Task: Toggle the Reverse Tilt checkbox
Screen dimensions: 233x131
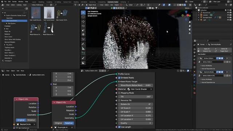Action: point(119,100)
